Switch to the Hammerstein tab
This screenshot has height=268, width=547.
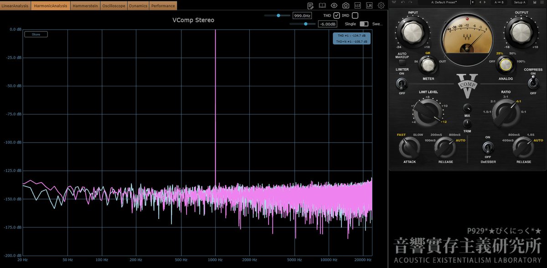click(x=85, y=6)
